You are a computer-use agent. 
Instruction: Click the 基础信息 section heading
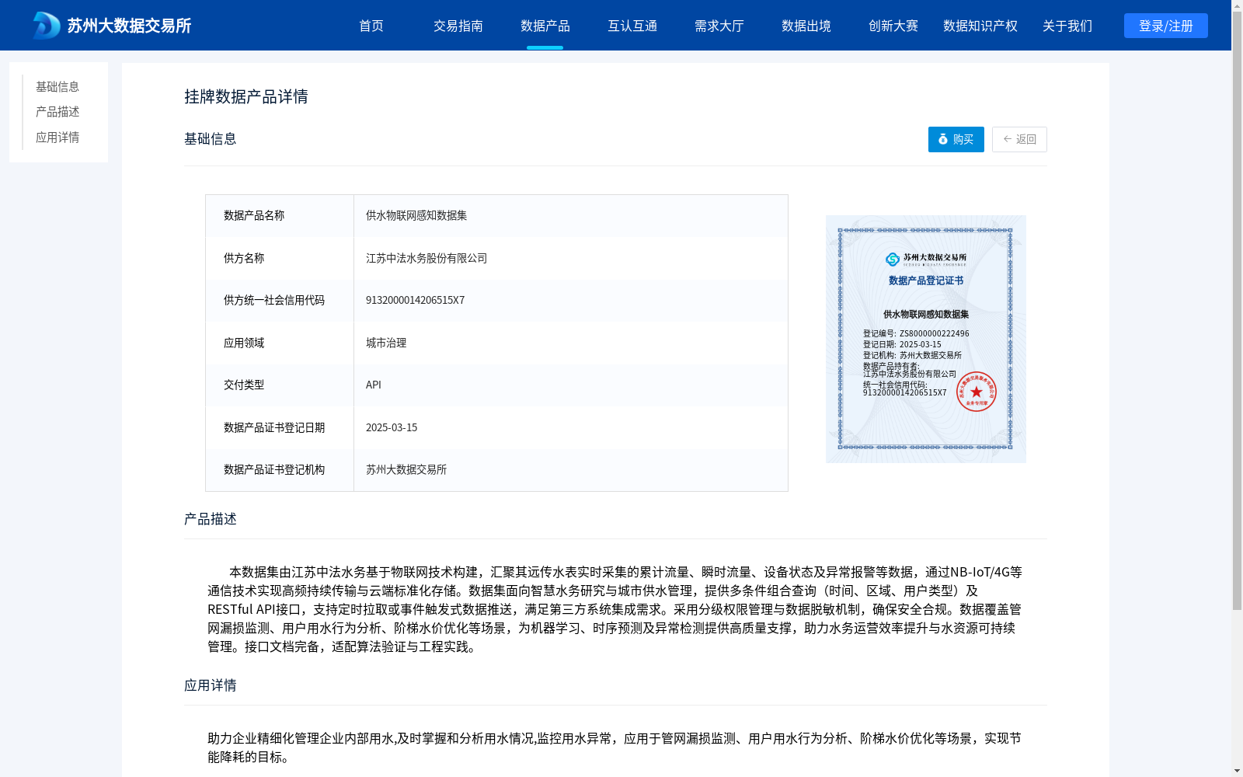(211, 139)
